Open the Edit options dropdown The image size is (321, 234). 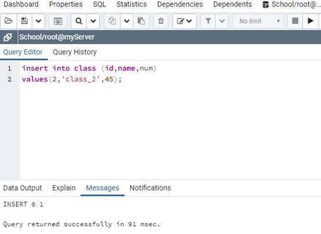[x=185, y=21]
